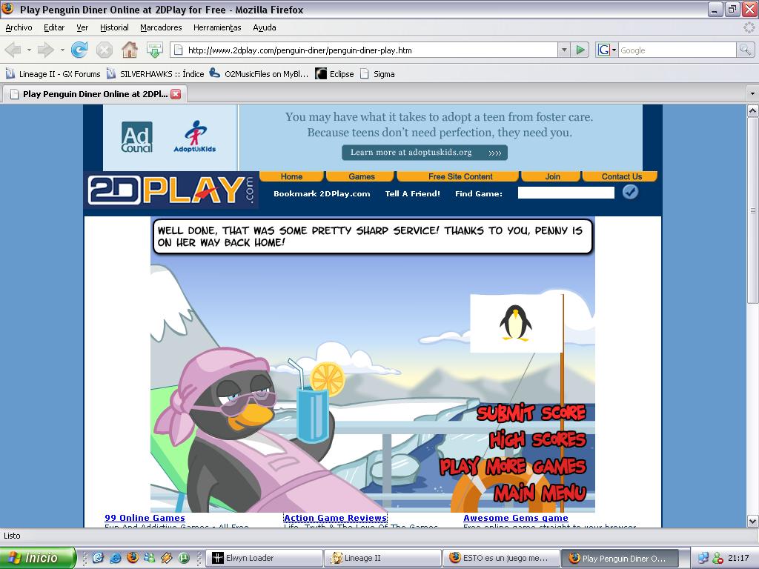Click the Ad Council logo
This screenshot has height=569, width=759.
pos(136,137)
